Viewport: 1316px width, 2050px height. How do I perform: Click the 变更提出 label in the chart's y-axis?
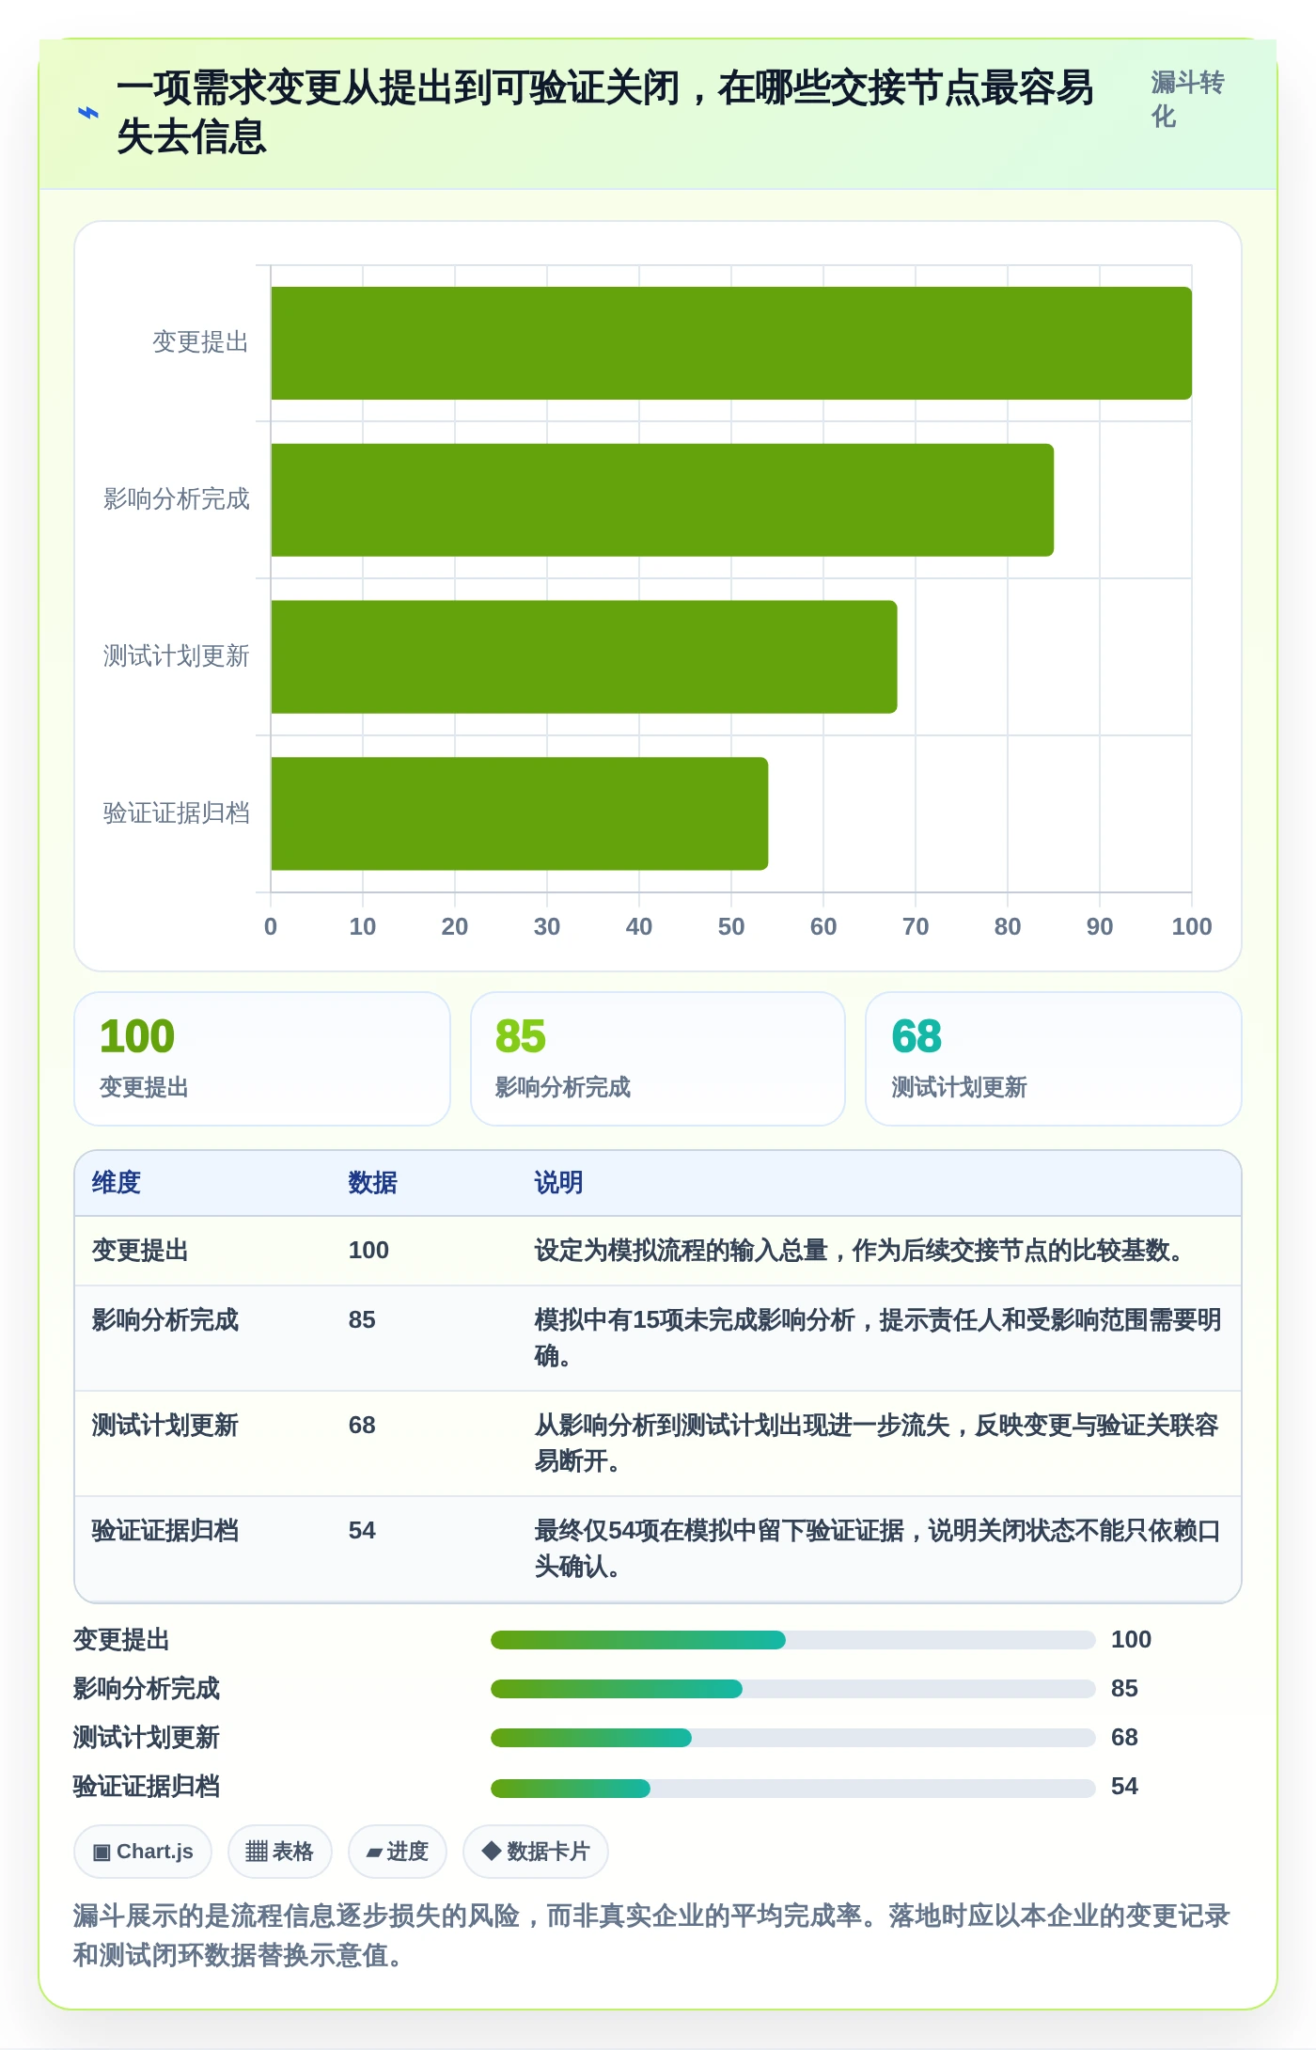[x=201, y=342]
